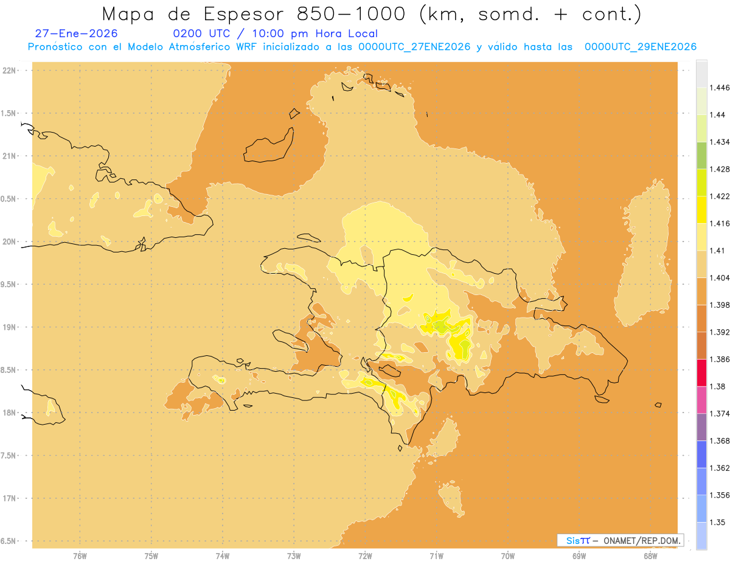Select the 68W longitude label
730x564 pixels.
tap(650, 555)
